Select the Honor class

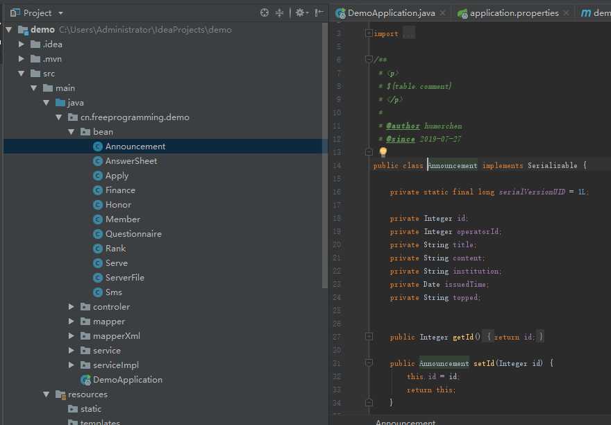pos(118,205)
